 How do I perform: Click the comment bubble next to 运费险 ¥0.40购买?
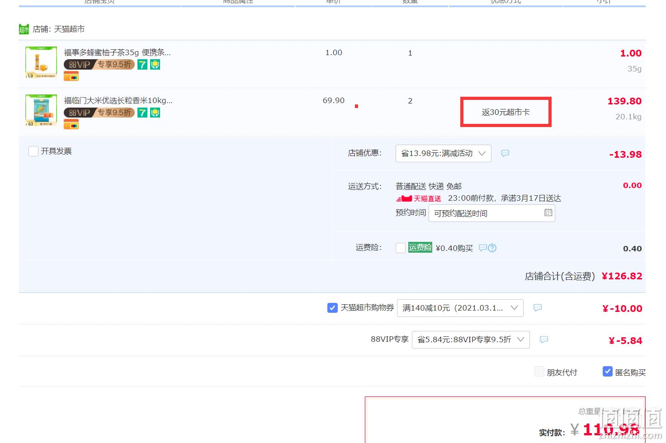[482, 248]
